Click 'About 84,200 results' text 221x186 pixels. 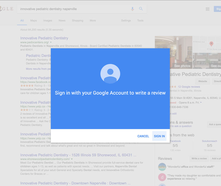click(42, 30)
